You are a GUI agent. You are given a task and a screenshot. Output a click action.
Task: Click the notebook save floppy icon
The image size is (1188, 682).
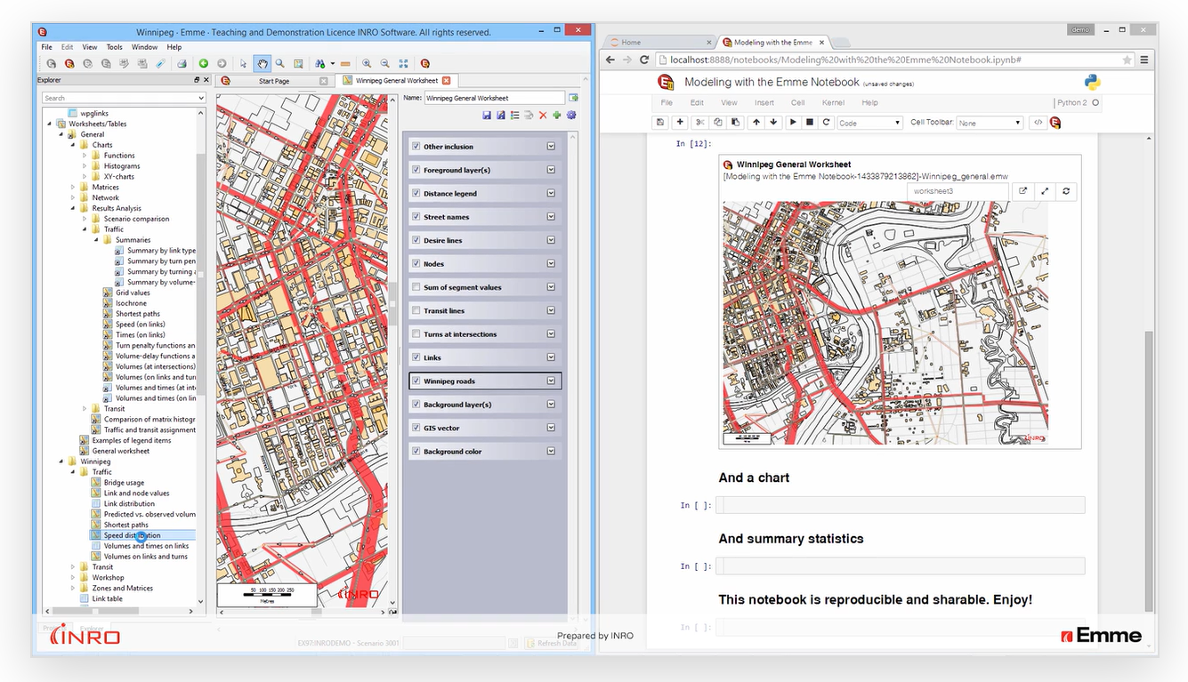tap(659, 123)
